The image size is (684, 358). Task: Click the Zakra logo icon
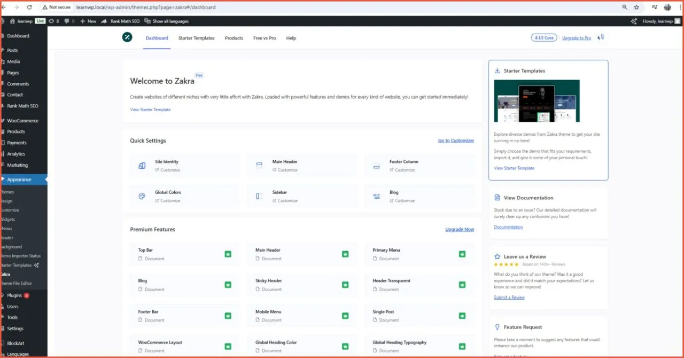[x=127, y=37]
